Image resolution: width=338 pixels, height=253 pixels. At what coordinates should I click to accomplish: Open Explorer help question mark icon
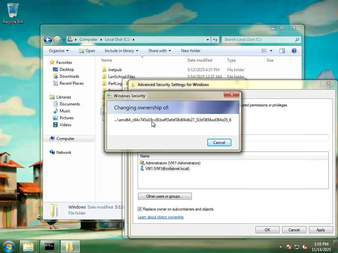pos(294,51)
